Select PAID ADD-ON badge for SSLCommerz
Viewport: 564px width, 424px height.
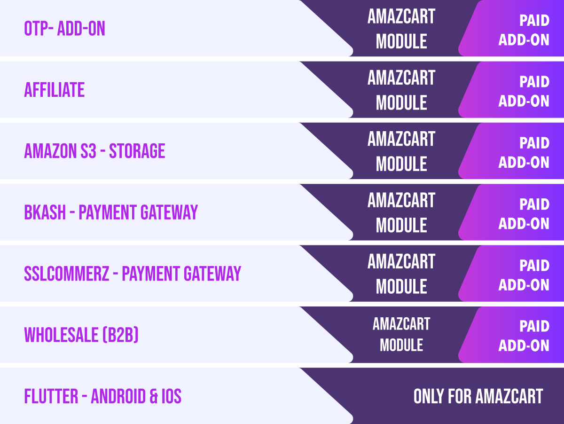tap(524, 275)
